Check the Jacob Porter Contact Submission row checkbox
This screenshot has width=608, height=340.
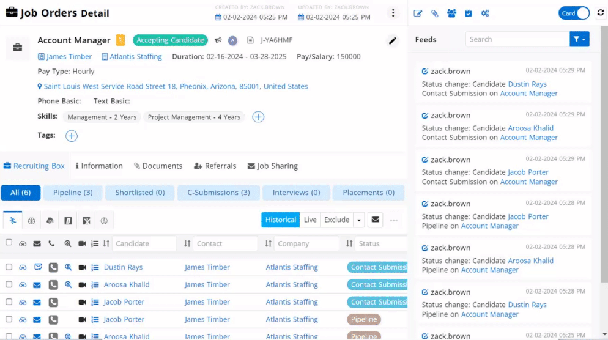(x=9, y=301)
